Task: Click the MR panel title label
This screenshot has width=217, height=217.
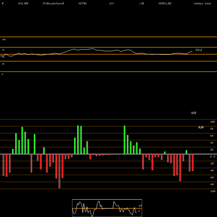Action: coord(194,113)
